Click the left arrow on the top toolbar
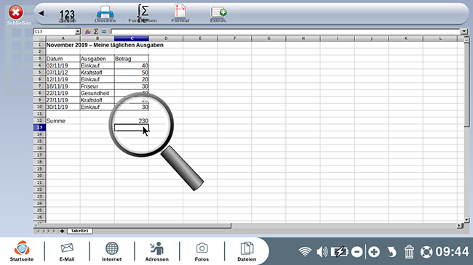Viewport: 473px width, 265px height. point(41,13)
